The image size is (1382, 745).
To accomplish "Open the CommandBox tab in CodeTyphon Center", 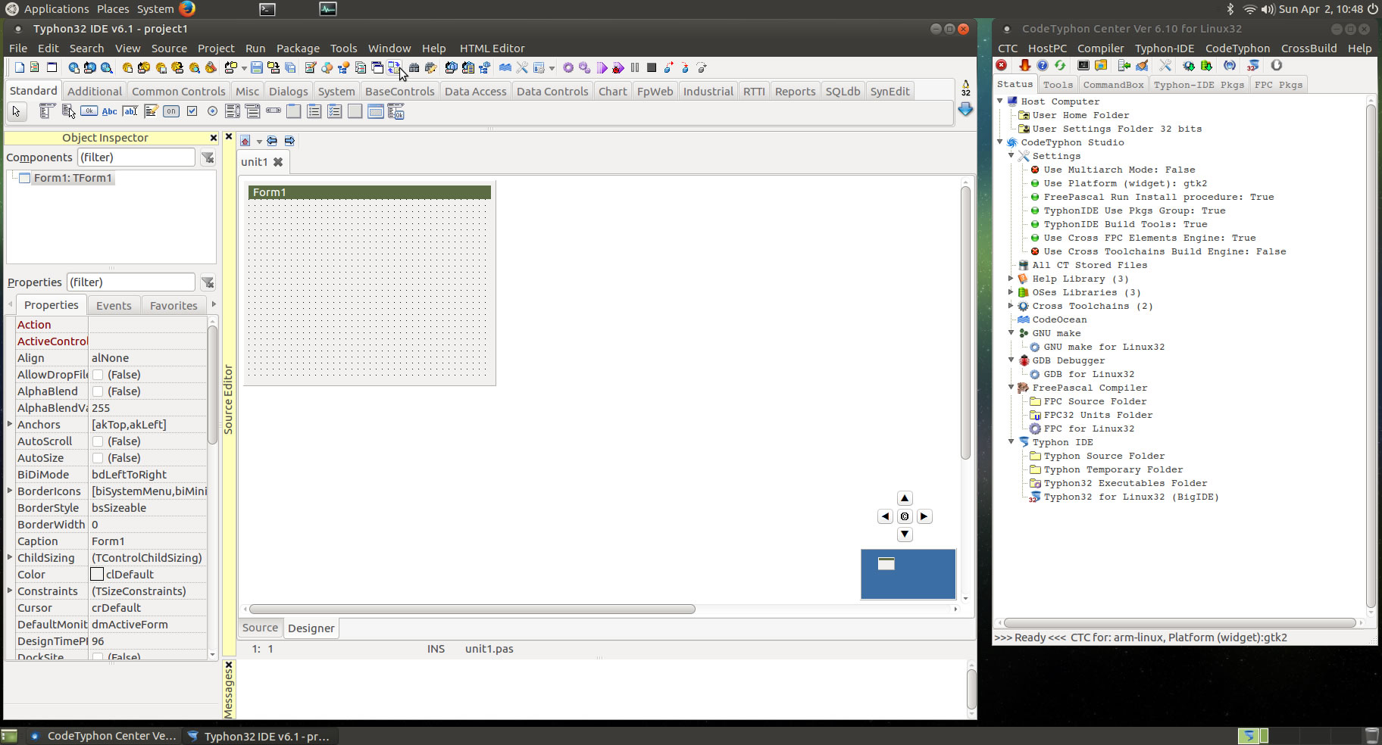I will click(x=1113, y=85).
